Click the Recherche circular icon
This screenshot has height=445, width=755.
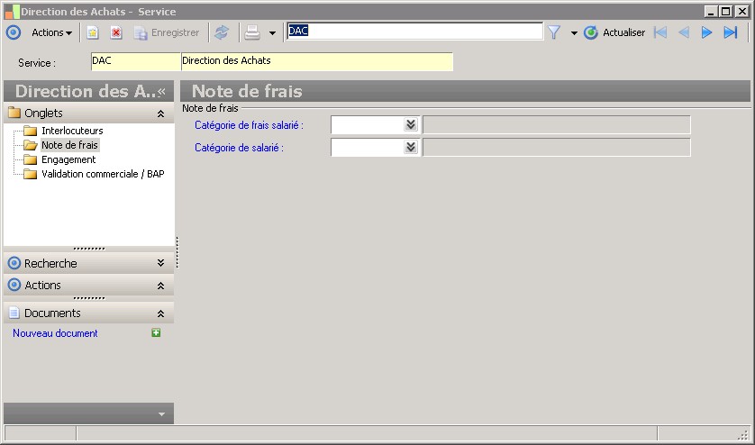click(x=14, y=263)
